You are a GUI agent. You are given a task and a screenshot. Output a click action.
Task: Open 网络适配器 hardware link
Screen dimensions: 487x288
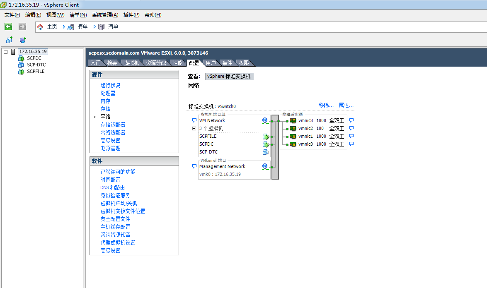tap(113, 132)
